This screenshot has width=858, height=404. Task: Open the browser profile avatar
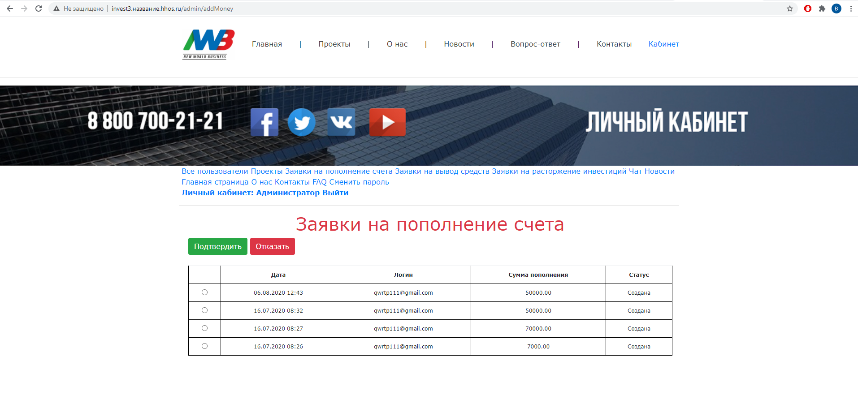point(836,9)
